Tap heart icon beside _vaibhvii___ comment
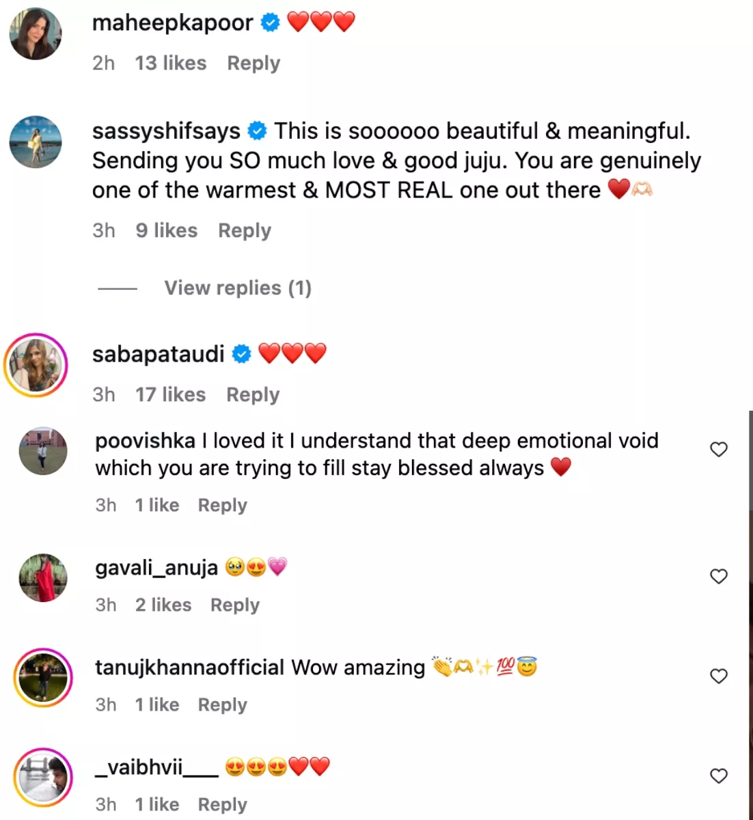Image resolution: width=753 pixels, height=820 pixels. click(718, 776)
